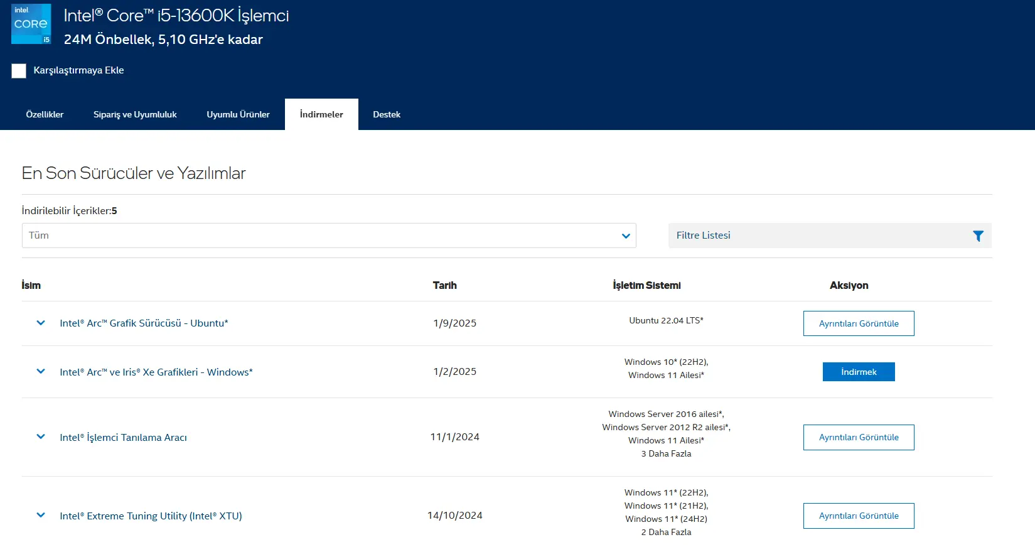Click '2 Daha Fazla' in the XTU row
This screenshot has width=1035, height=547.
pos(666,532)
